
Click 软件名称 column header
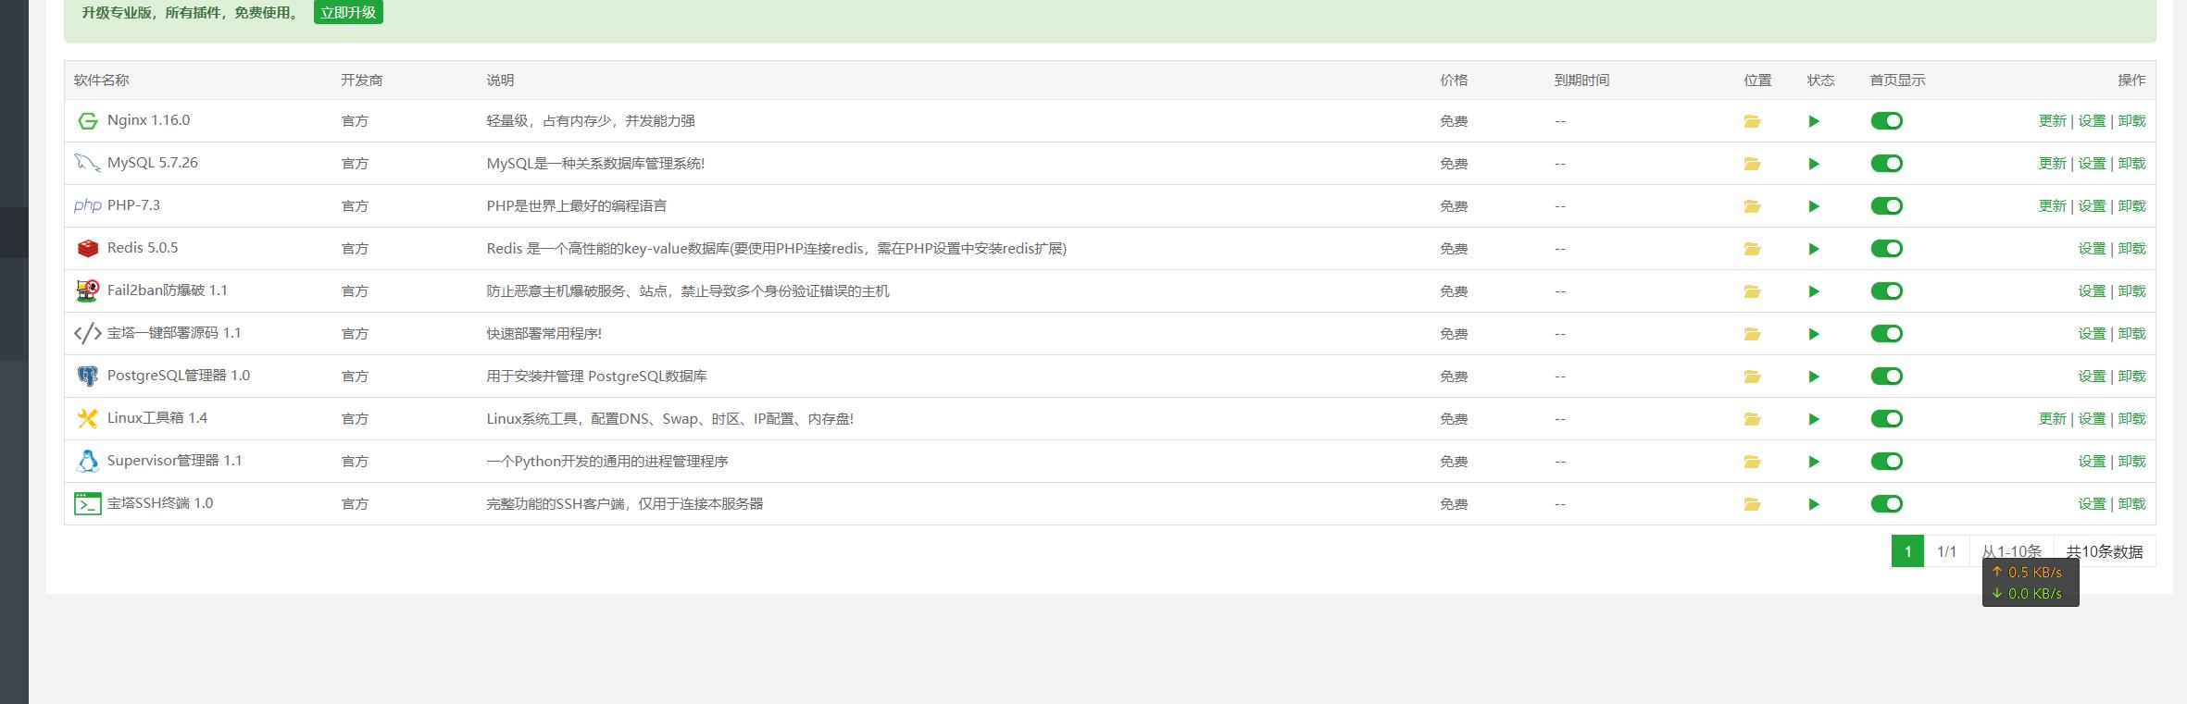pos(102,80)
